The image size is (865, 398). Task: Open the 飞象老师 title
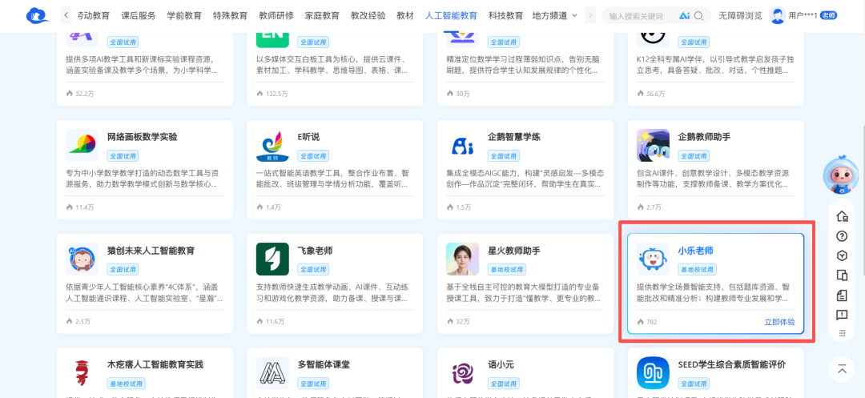click(x=315, y=251)
